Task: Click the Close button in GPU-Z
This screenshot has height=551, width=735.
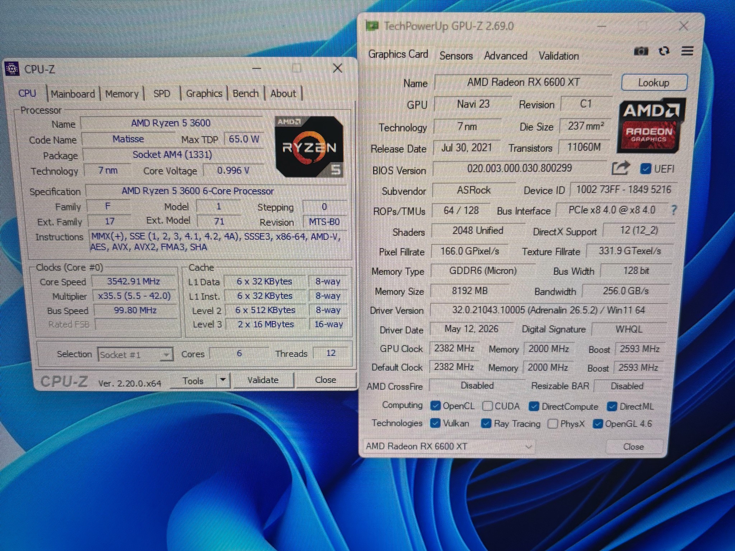Action: [633, 447]
